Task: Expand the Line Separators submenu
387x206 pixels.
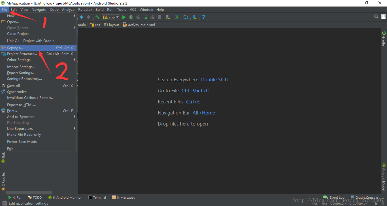Action: [x=38, y=128]
